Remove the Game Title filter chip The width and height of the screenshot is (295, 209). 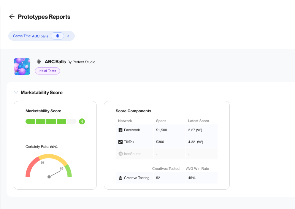tap(68, 36)
